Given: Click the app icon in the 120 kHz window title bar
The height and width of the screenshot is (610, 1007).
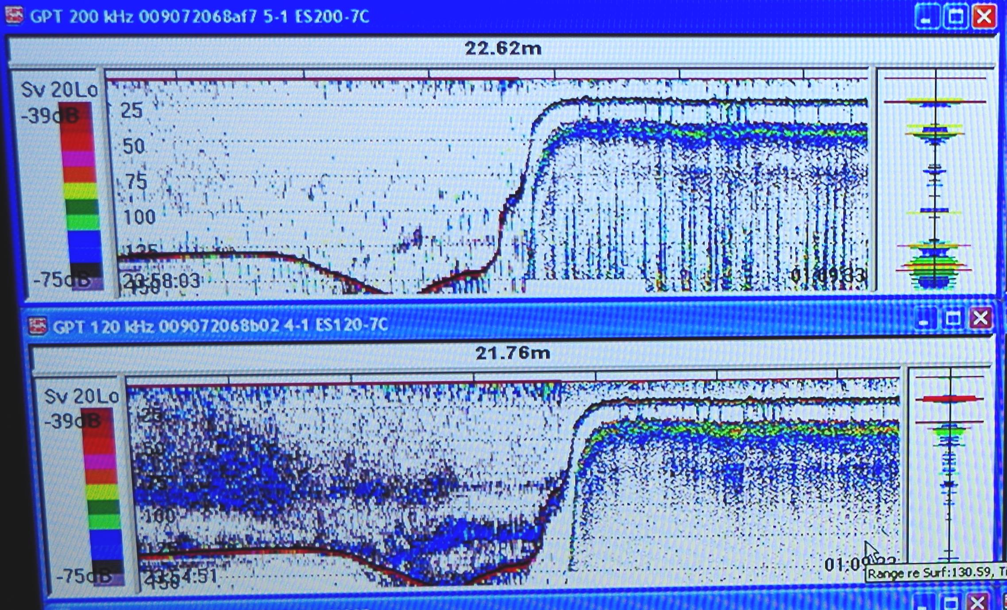Looking at the screenshot, I should (37, 326).
